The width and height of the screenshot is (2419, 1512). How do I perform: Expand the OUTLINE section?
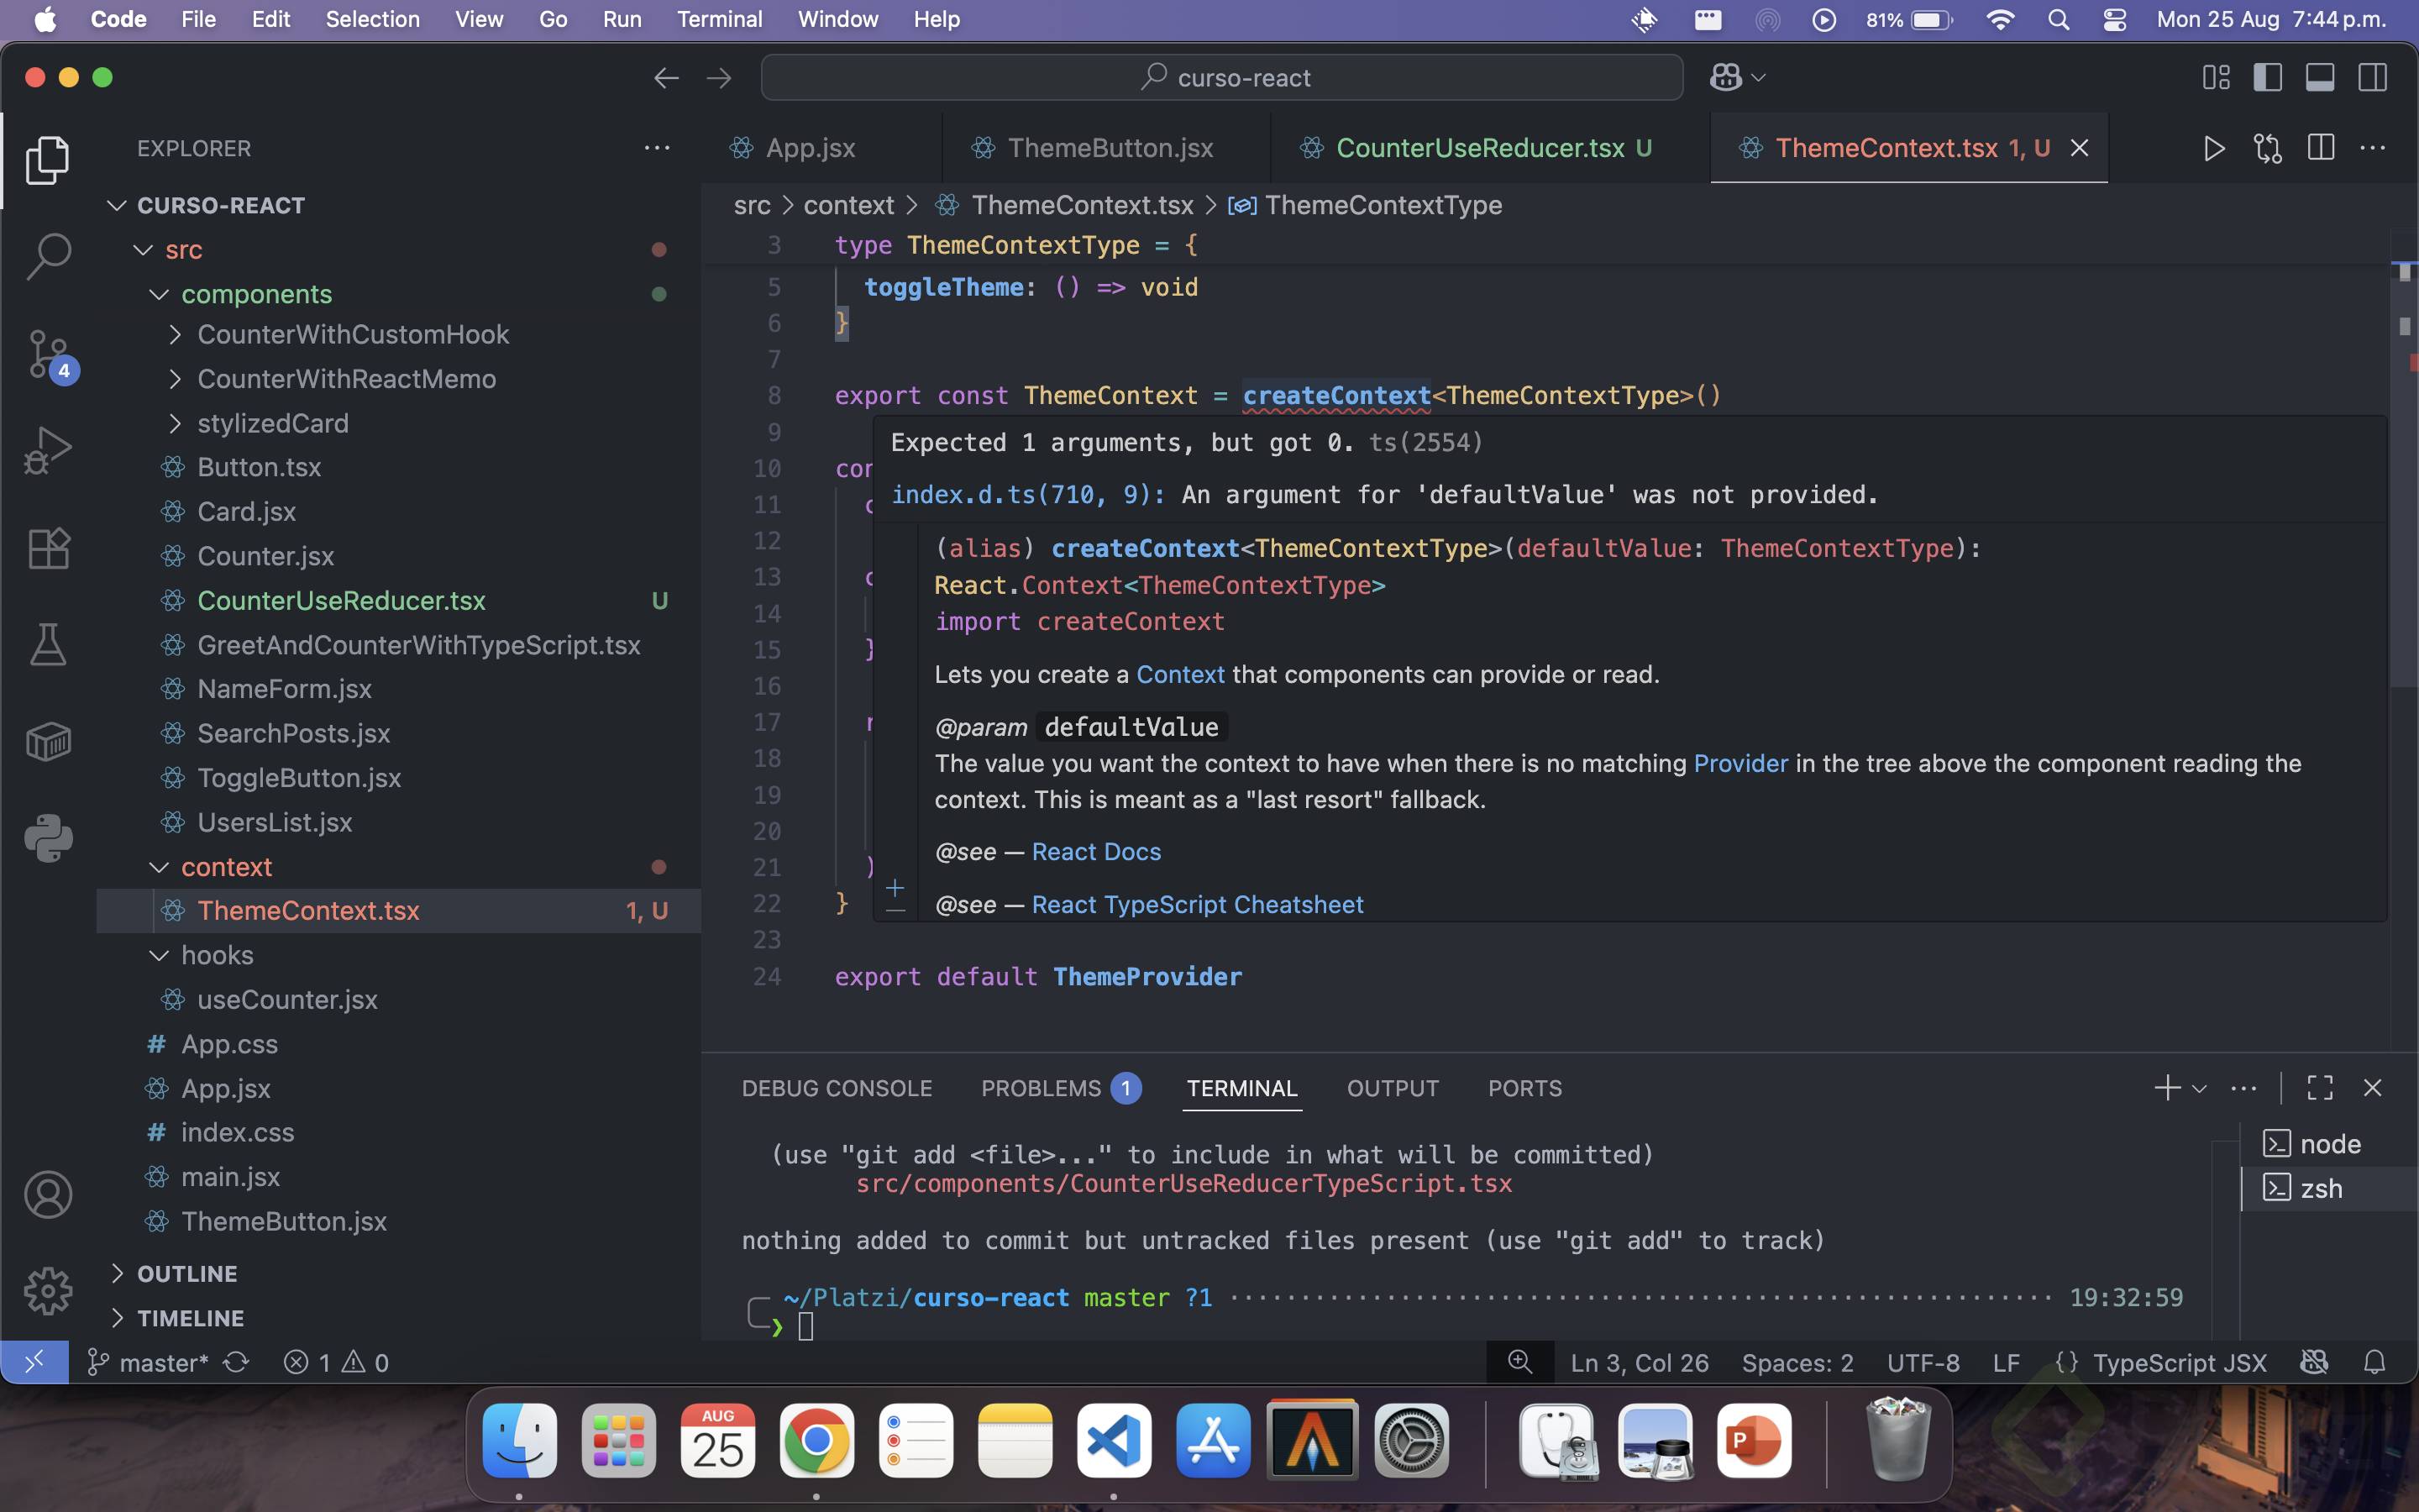pos(187,1274)
